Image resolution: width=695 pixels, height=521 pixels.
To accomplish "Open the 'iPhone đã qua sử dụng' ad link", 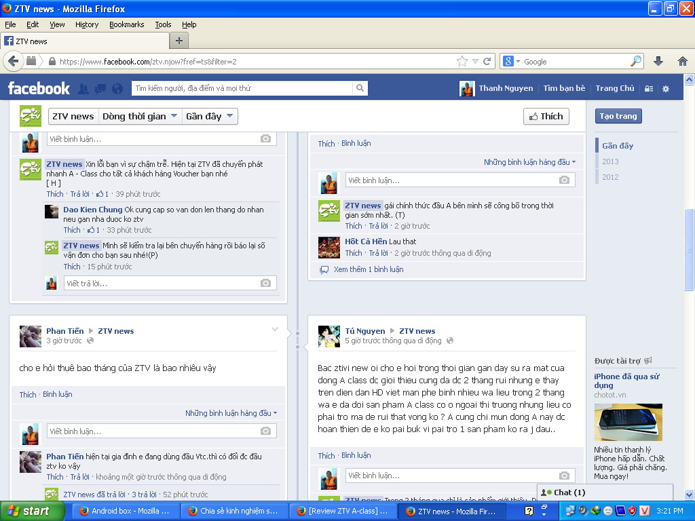I will (x=626, y=381).
